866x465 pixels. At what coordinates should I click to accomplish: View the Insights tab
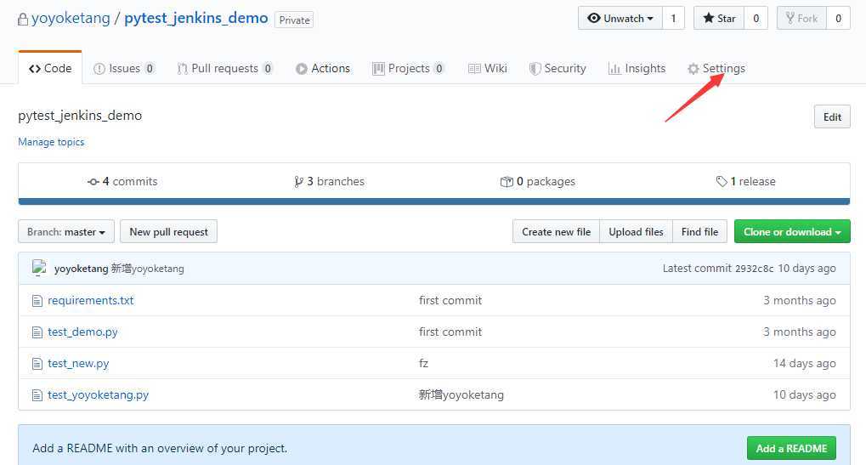point(637,69)
